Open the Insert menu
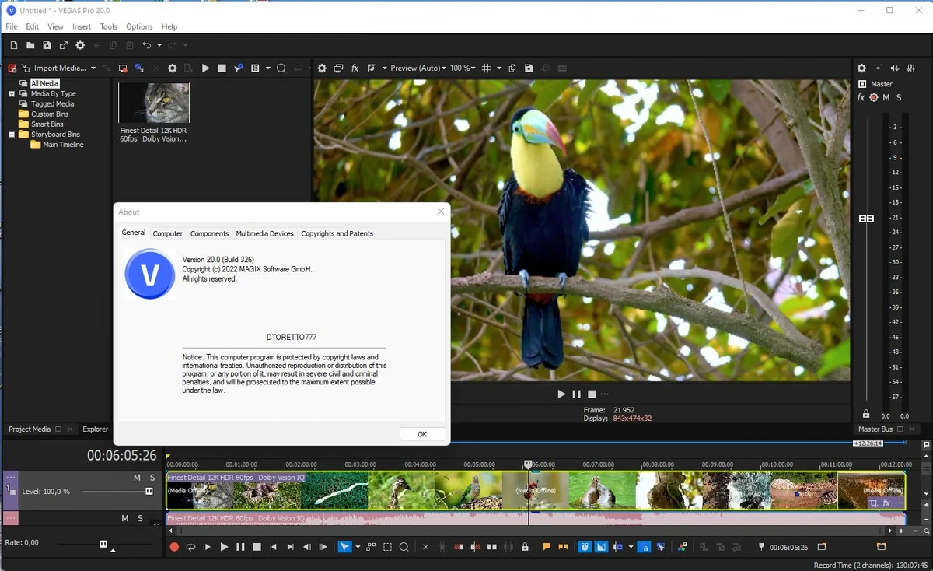Image resolution: width=933 pixels, height=571 pixels. point(82,26)
